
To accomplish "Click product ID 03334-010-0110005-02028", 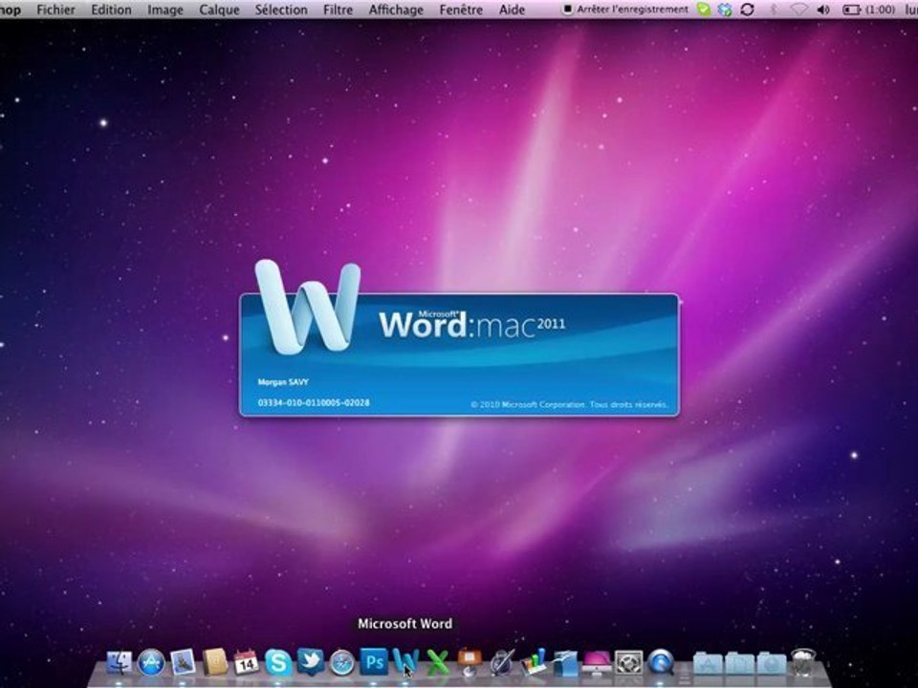I will tap(314, 402).
